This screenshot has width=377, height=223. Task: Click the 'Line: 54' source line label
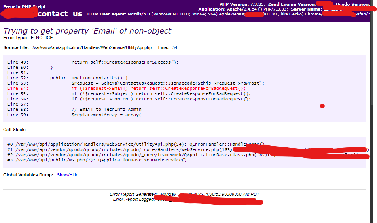coord(167,47)
